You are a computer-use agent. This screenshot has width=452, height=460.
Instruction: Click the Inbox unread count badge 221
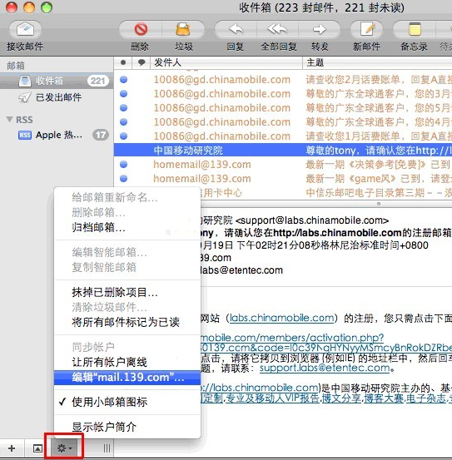(98, 81)
